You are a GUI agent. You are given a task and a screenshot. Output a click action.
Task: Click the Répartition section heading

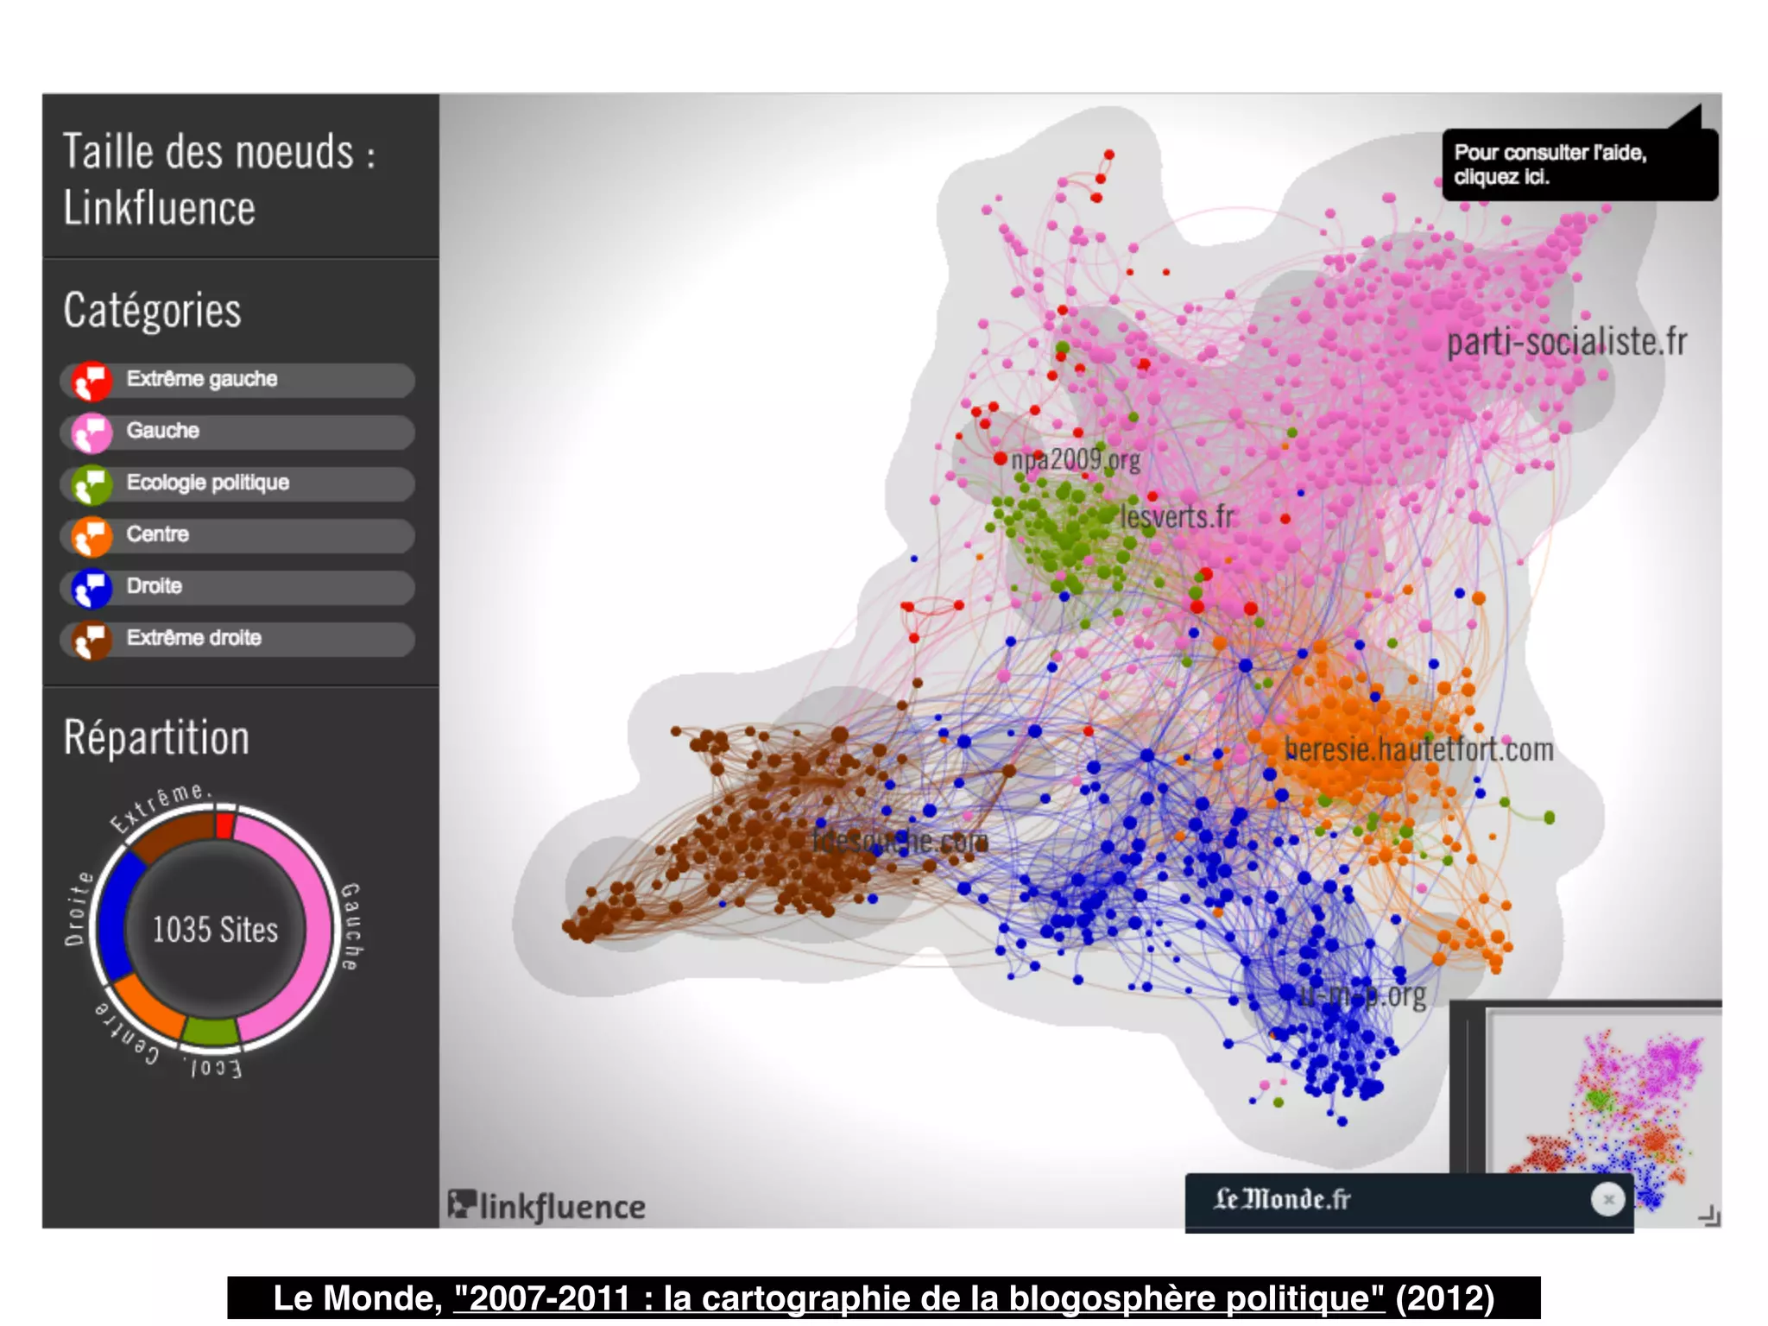click(156, 739)
